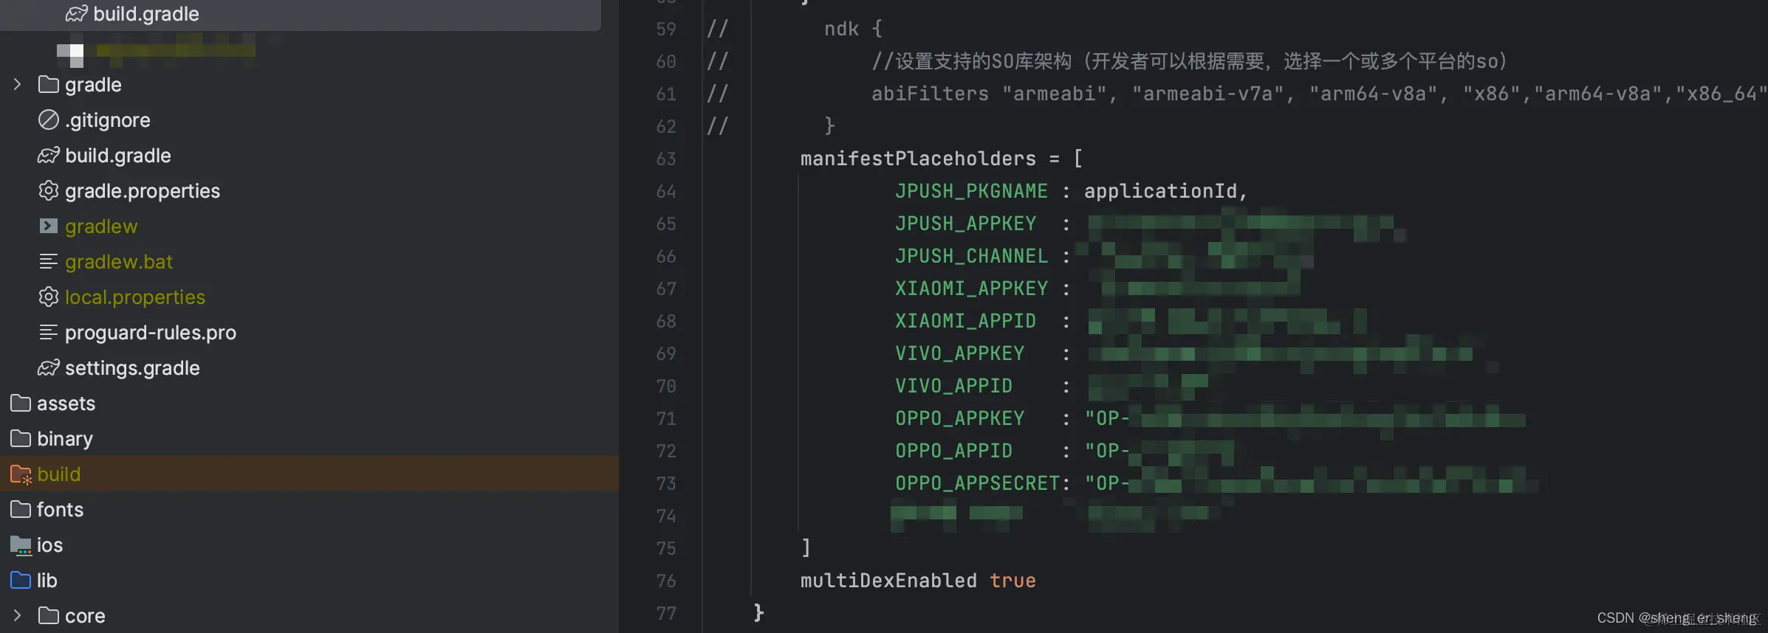The width and height of the screenshot is (1768, 633).
Task: Click the gradlew script icon
Action: click(49, 226)
